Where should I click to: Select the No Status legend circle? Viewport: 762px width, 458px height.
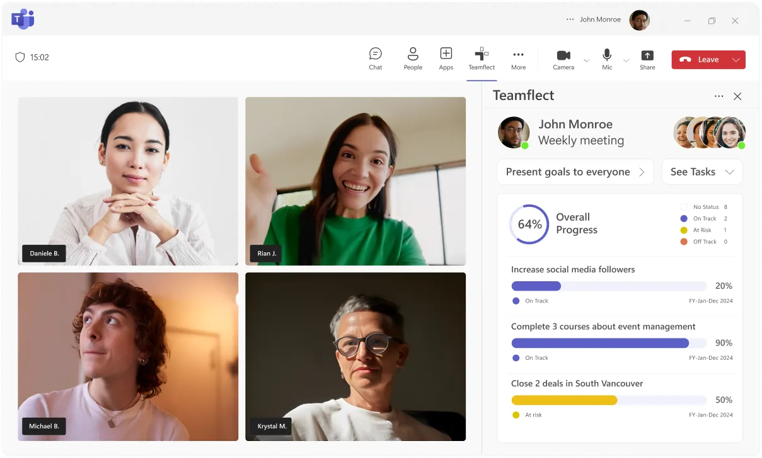click(684, 207)
